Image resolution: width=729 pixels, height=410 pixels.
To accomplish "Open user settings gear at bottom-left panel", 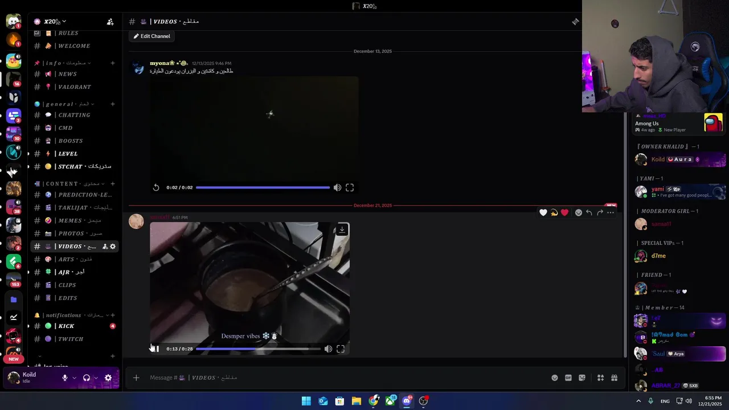I will pos(108,378).
